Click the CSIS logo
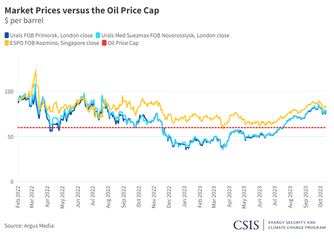334x241 pixels. (x=246, y=225)
